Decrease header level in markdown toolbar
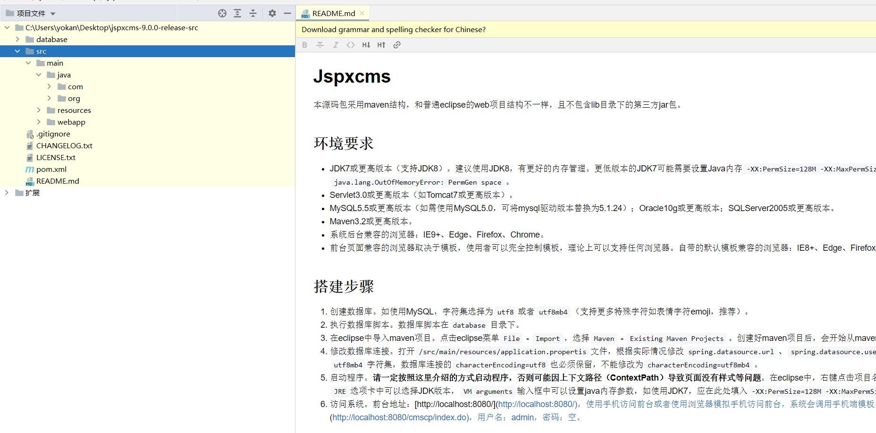 [366, 45]
